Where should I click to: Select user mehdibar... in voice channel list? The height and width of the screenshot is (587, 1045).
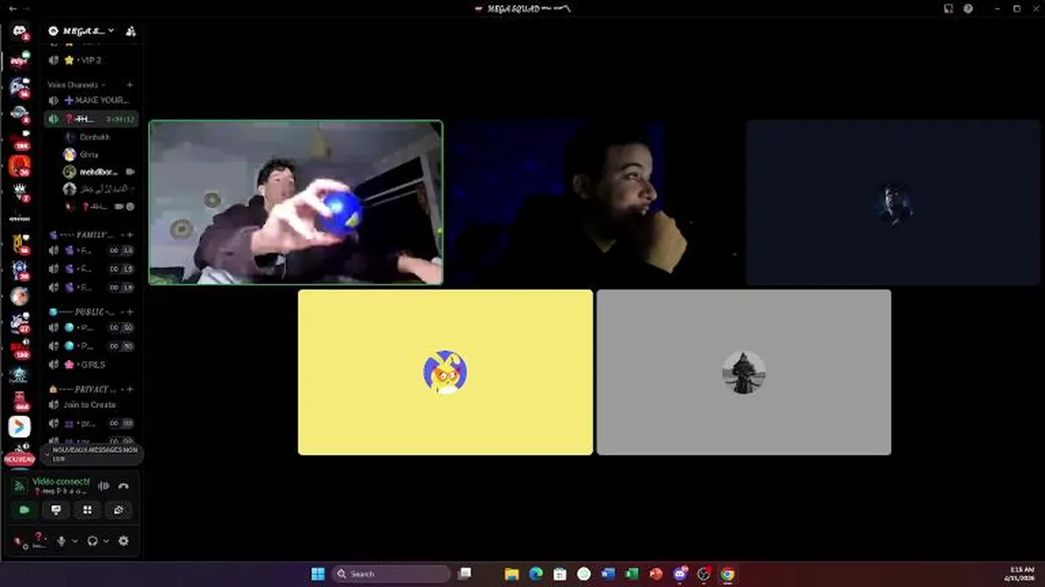tap(98, 172)
